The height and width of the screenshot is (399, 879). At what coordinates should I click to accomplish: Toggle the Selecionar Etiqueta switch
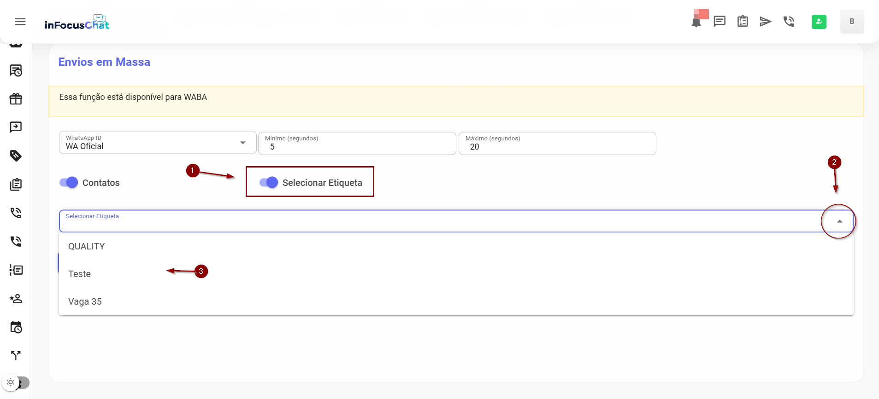(x=269, y=183)
